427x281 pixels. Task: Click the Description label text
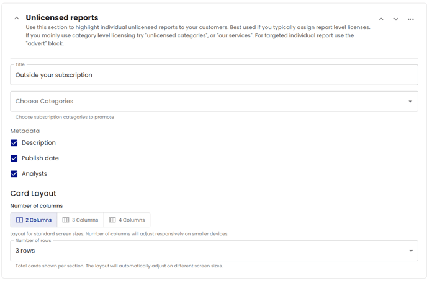pyautogui.click(x=38, y=143)
